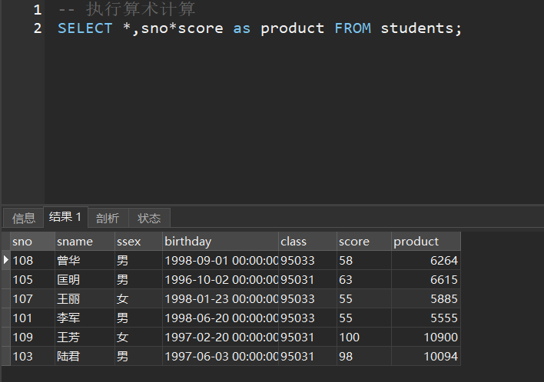Viewport: 544px width, 382px height.
Task: Select the birthday column header
Action: [220, 242]
